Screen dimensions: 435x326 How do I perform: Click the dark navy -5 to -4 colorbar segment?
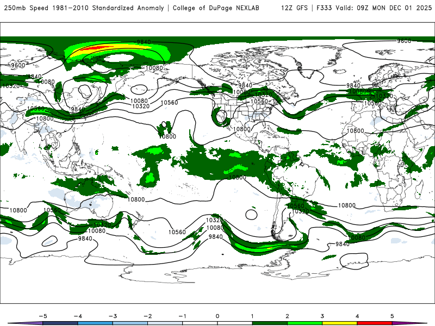click(60, 323)
